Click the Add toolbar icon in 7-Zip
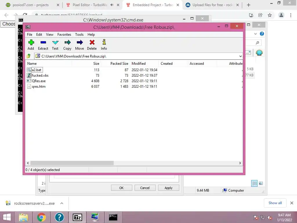 point(31,42)
